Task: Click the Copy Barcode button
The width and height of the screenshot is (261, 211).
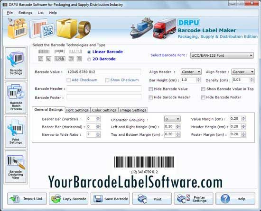Action: [x=69, y=199]
